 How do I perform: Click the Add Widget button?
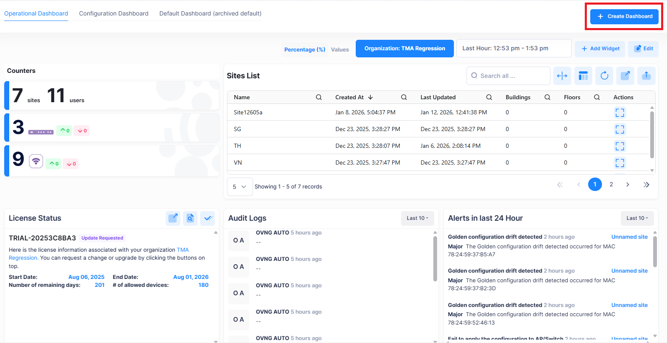pyautogui.click(x=600, y=49)
